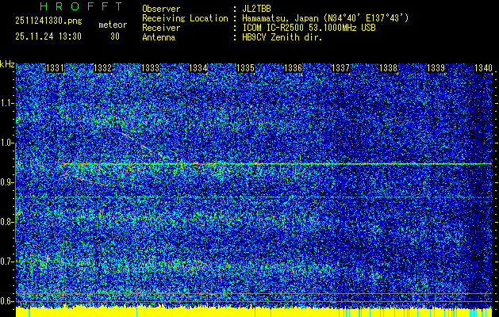Click the 0.6 frequency axis label
The height and width of the screenshot is (317, 499).
7,300
